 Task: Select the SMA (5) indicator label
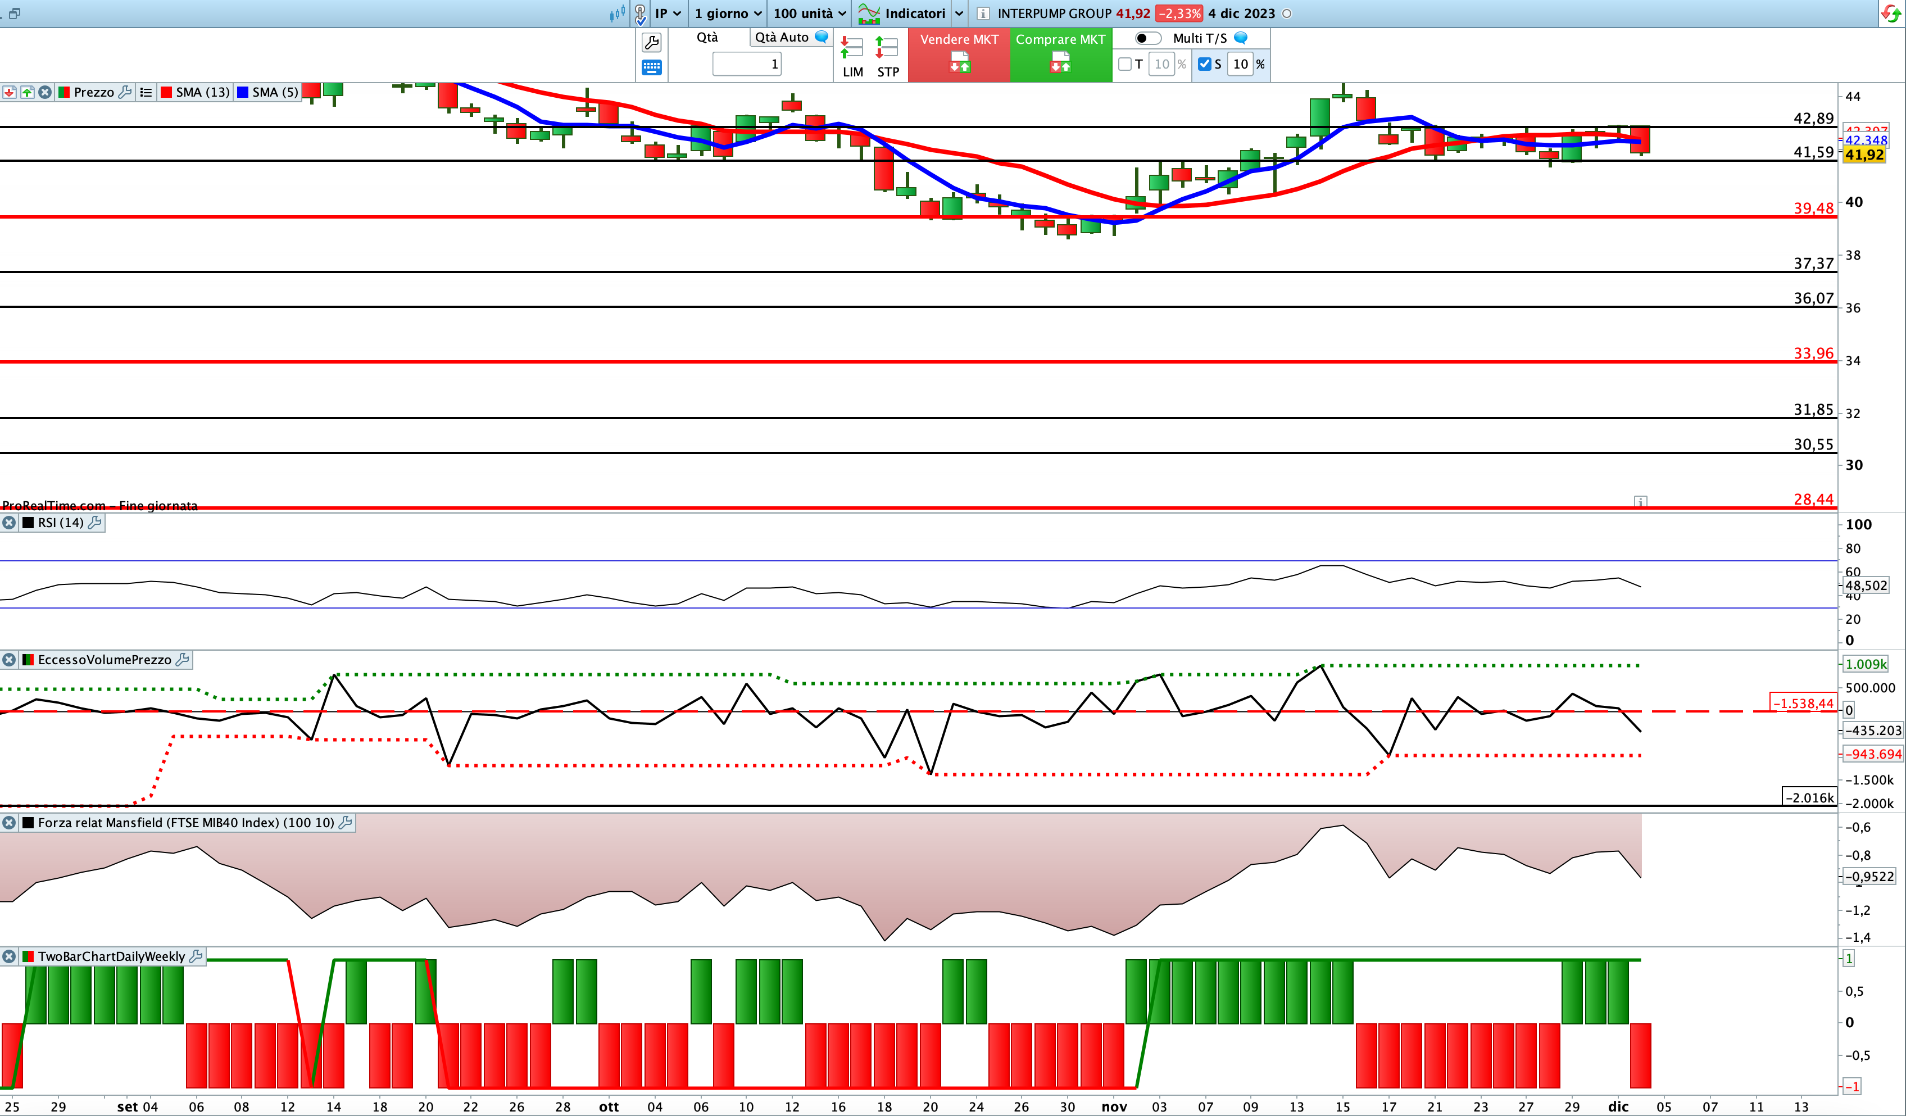click(x=275, y=92)
